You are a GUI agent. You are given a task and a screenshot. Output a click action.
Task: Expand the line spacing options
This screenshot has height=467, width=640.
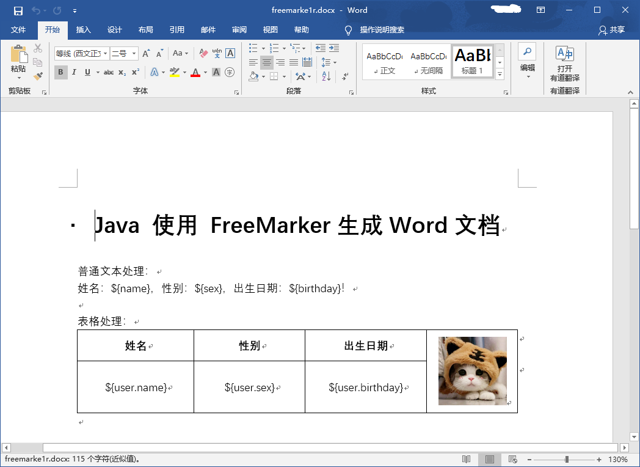(x=335, y=62)
